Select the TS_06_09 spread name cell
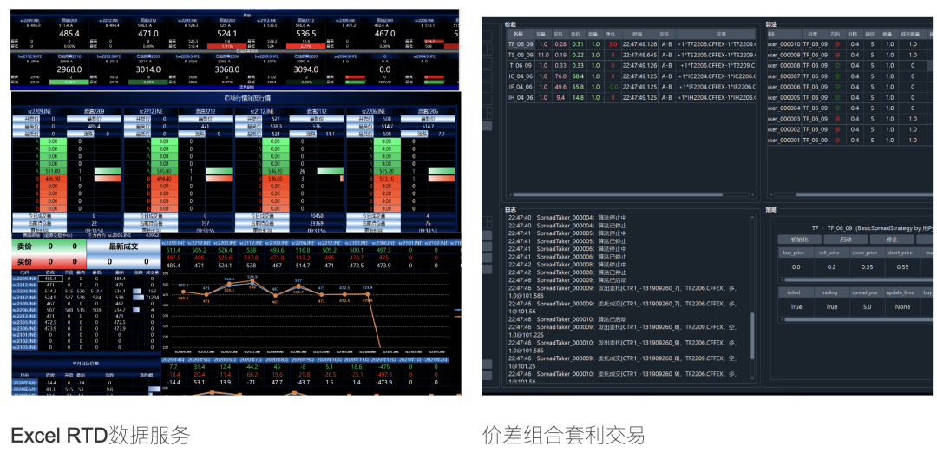Viewport: 937px width, 453px height. click(x=521, y=55)
